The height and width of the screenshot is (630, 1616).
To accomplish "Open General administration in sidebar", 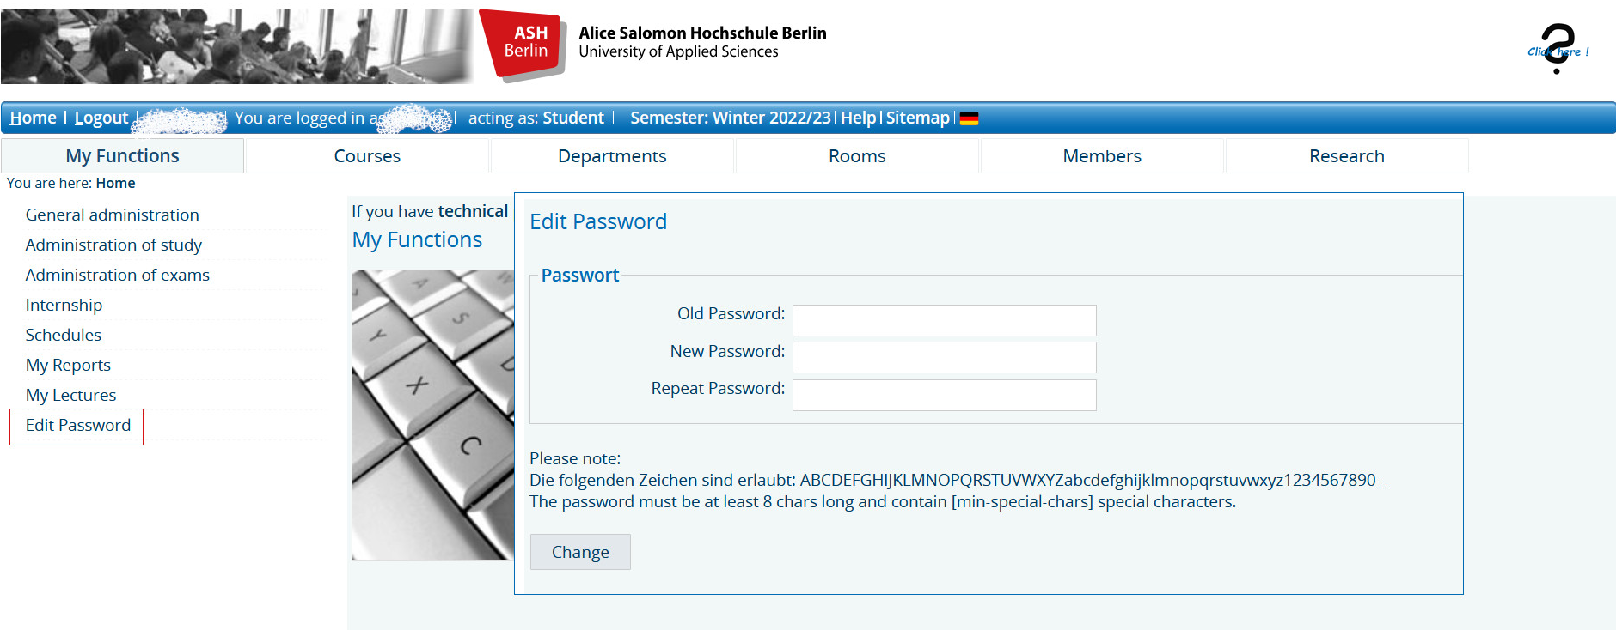I will [x=112, y=215].
